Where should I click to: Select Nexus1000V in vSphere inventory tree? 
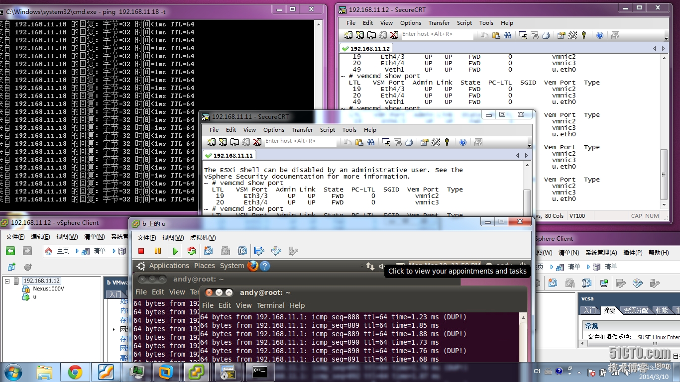point(48,289)
